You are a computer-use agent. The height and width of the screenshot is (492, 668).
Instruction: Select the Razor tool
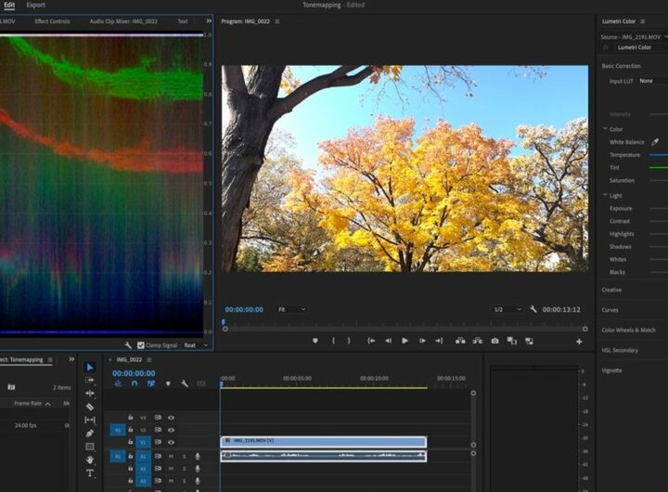90,407
